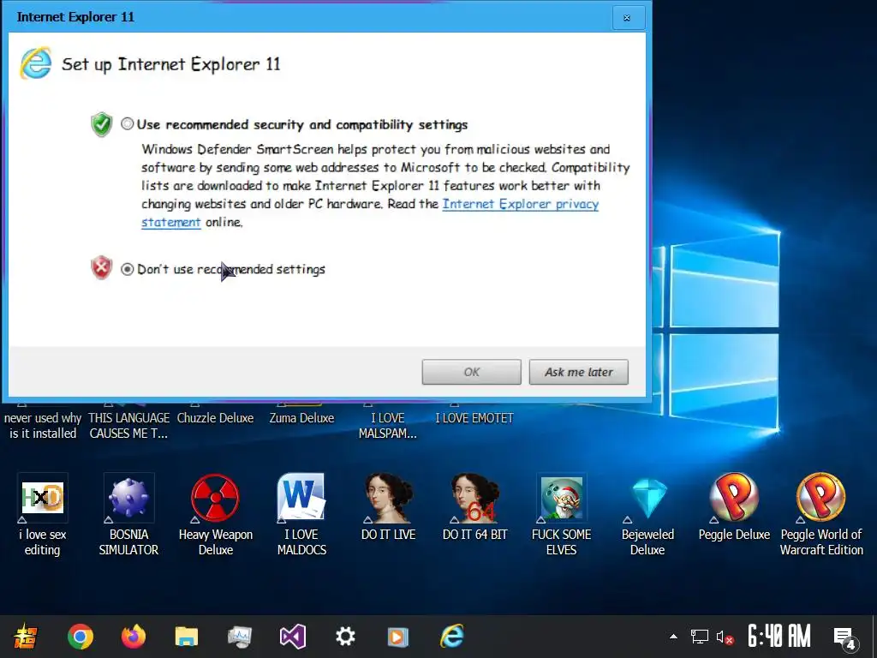Open the system monitor taskbar icon

pyautogui.click(x=240, y=637)
